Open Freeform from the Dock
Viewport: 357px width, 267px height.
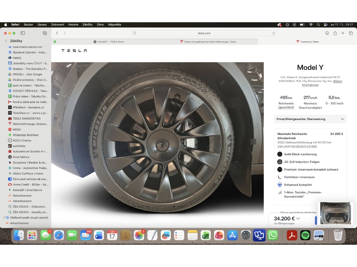click(x=166, y=235)
